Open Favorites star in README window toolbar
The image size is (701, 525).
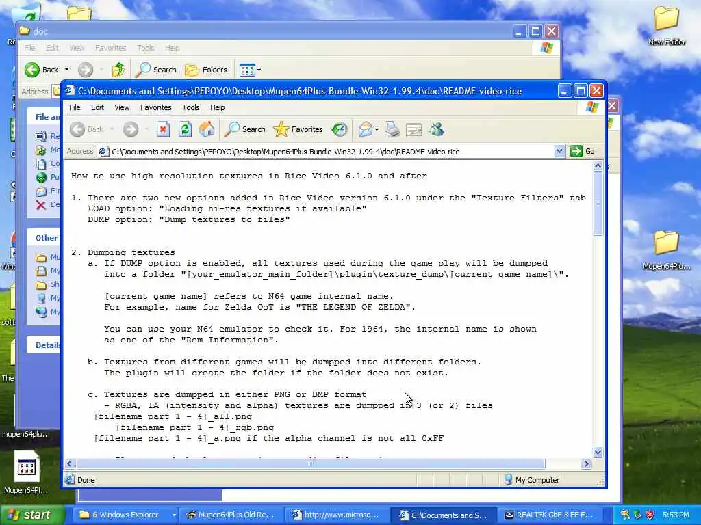[x=298, y=129]
